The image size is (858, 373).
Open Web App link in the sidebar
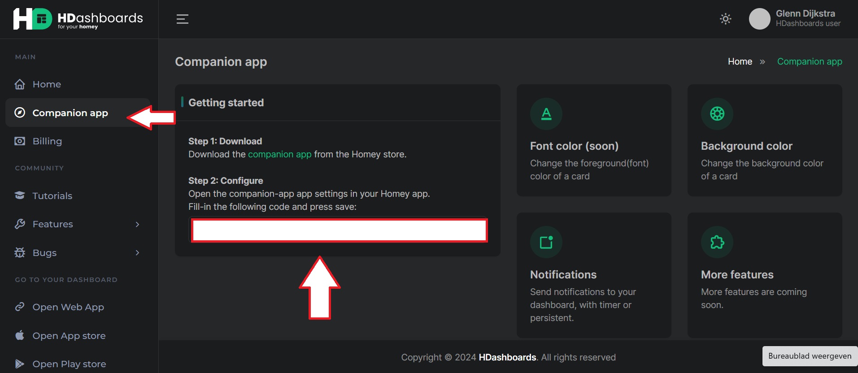pos(68,307)
